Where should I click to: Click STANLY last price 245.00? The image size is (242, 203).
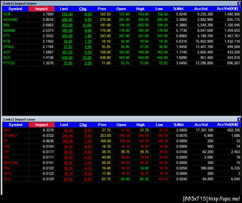click(67, 136)
